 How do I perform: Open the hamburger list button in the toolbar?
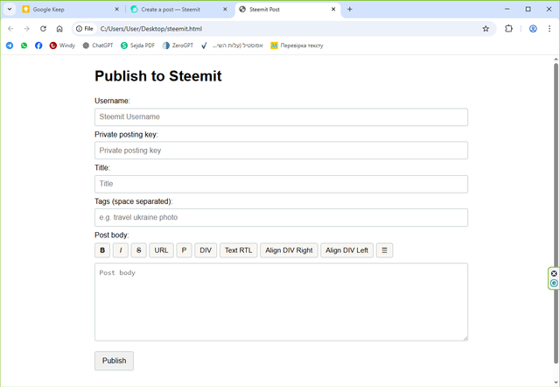click(x=384, y=250)
